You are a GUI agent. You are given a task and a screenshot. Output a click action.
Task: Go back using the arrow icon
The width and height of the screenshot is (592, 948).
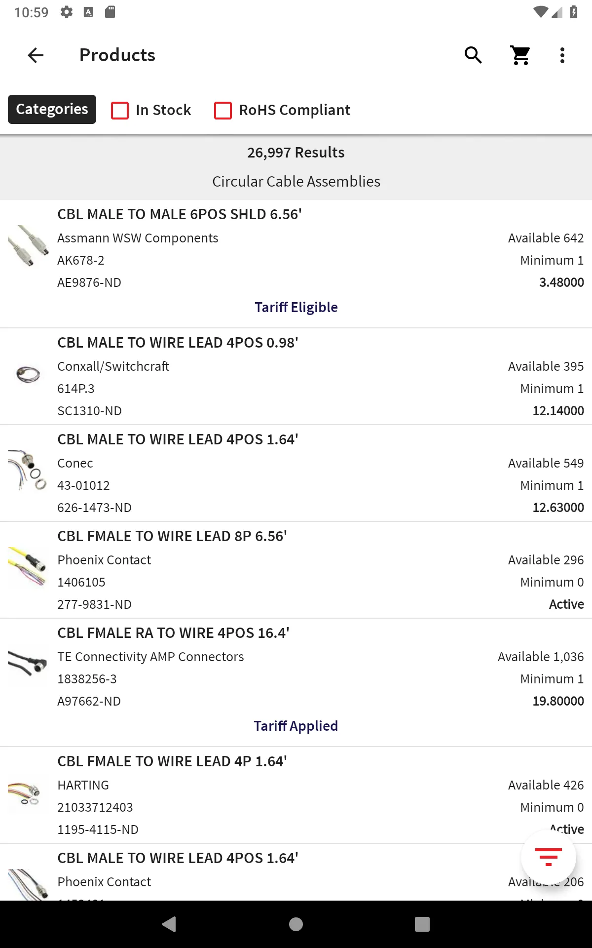coord(36,55)
